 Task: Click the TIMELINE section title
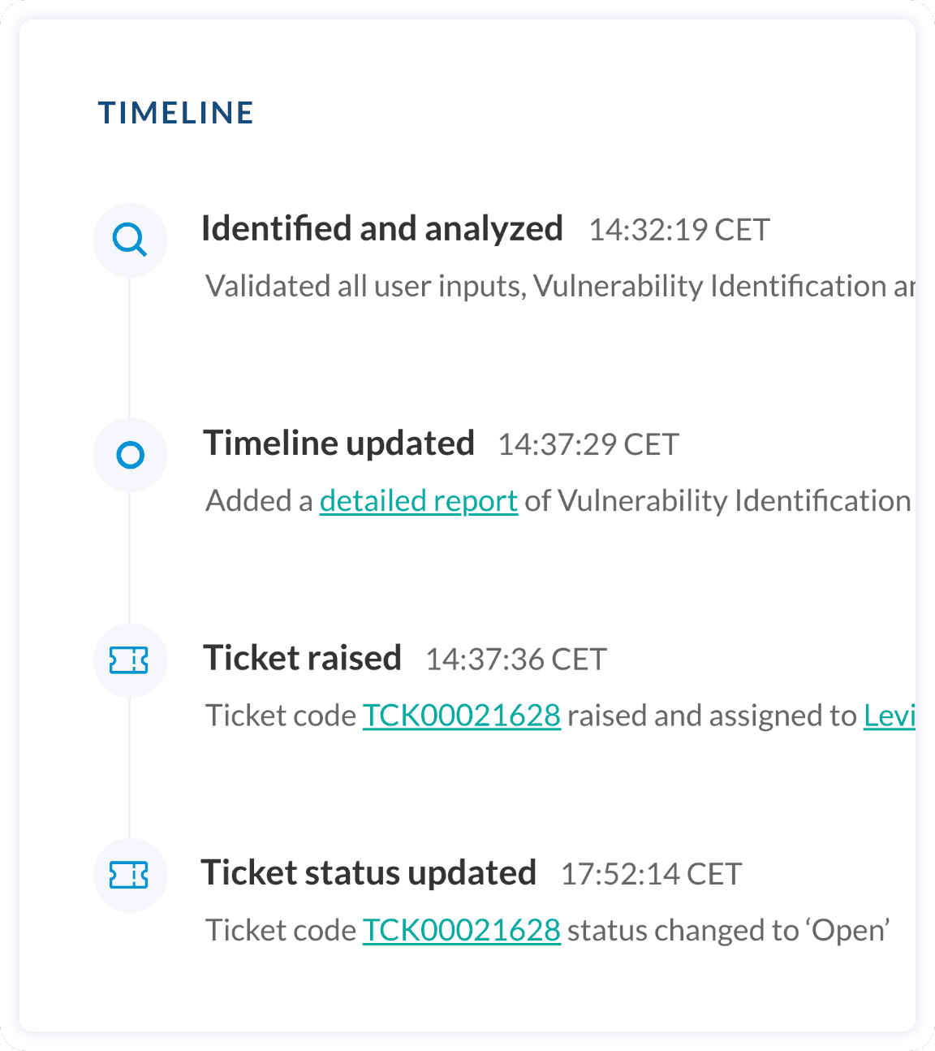point(176,113)
